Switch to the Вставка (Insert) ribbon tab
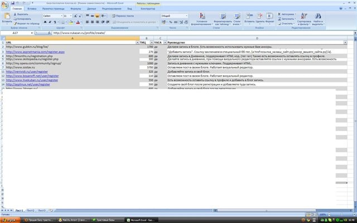Screen dimensions: 357x223 32,9
